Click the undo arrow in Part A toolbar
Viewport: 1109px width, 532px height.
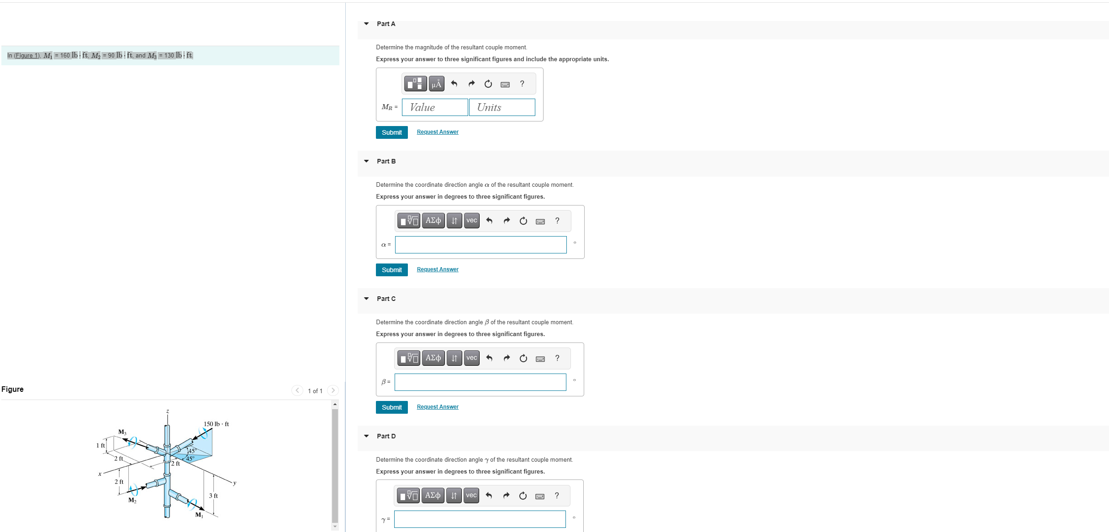pos(454,84)
